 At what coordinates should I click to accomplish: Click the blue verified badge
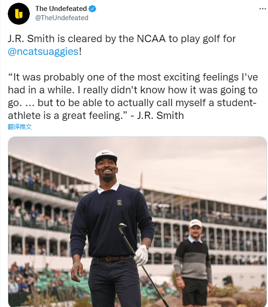(x=92, y=9)
